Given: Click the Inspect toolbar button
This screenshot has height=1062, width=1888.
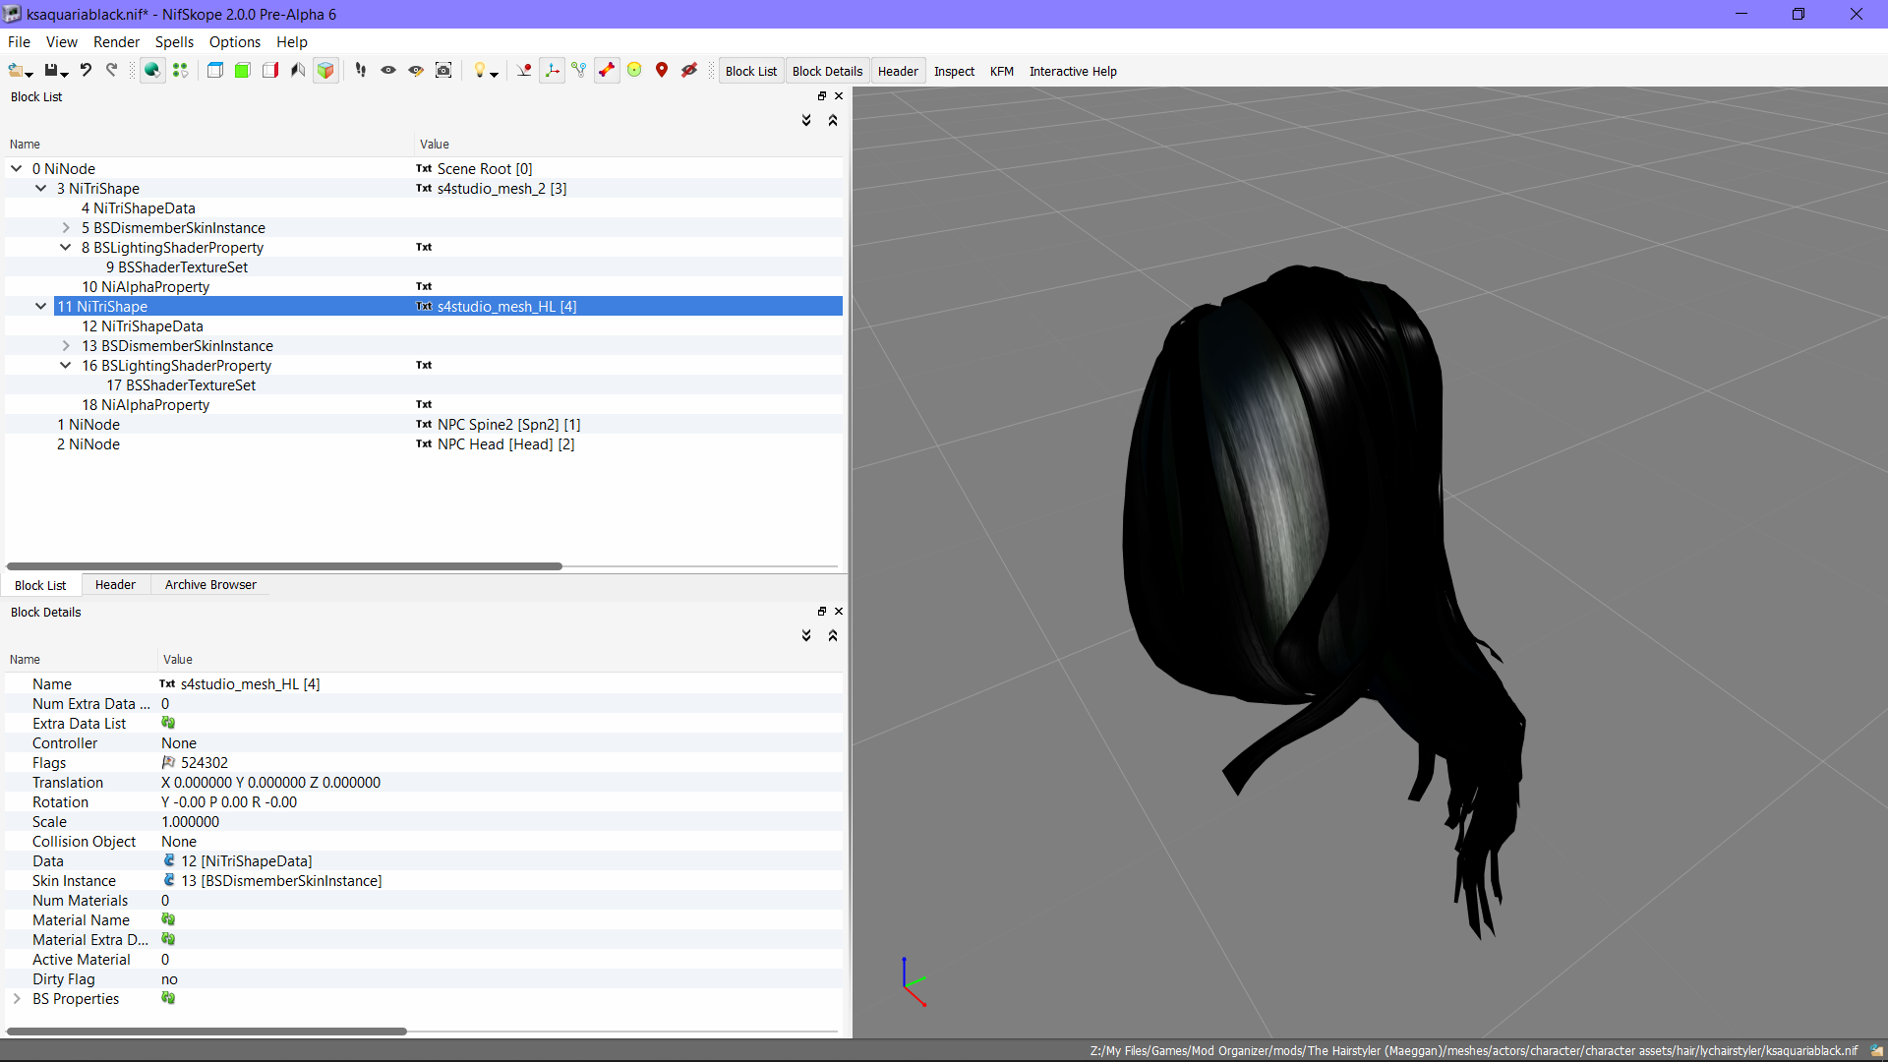Looking at the screenshot, I should pyautogui.click(x=954, y=71).
